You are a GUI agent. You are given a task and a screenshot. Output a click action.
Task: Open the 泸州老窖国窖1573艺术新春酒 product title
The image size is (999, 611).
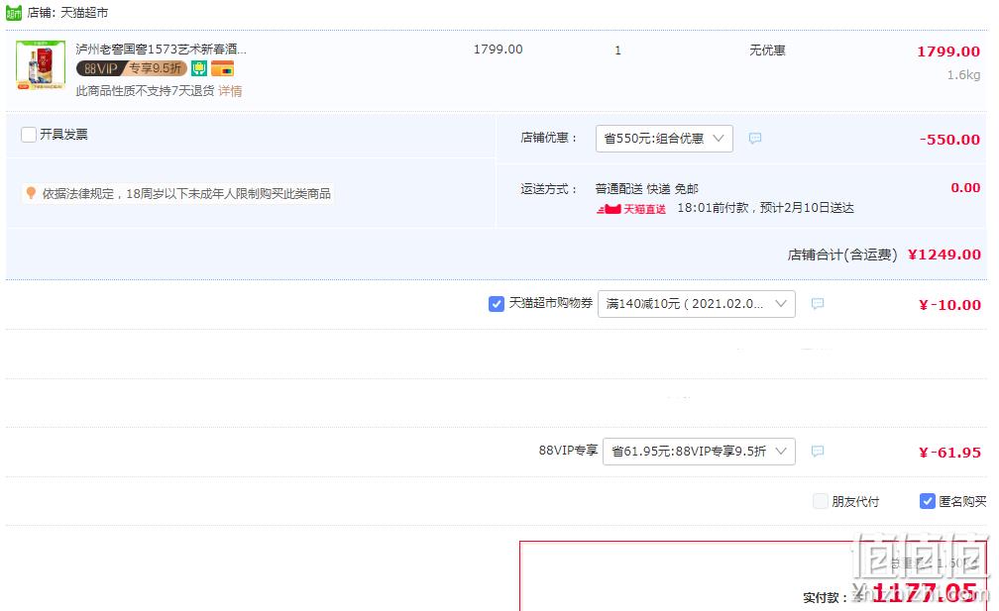pyautogui.click(x=161, y=49)
